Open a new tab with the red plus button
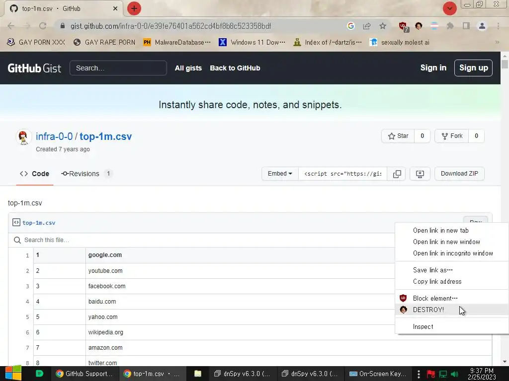Image resolution: width=509 pixels, height=381 pixels. coord(134,8)
